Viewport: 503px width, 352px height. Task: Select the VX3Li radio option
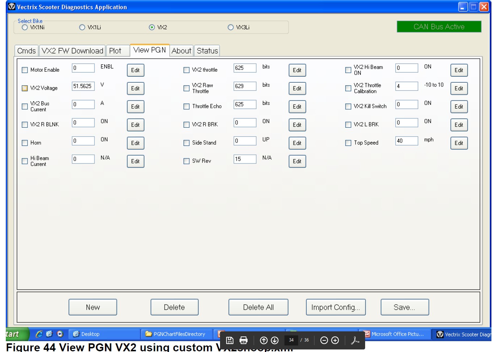pyautogui.click(x=231, y=27)
